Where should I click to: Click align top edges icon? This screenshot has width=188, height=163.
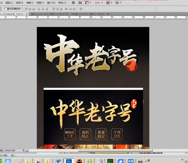click(x=26, y=9)
